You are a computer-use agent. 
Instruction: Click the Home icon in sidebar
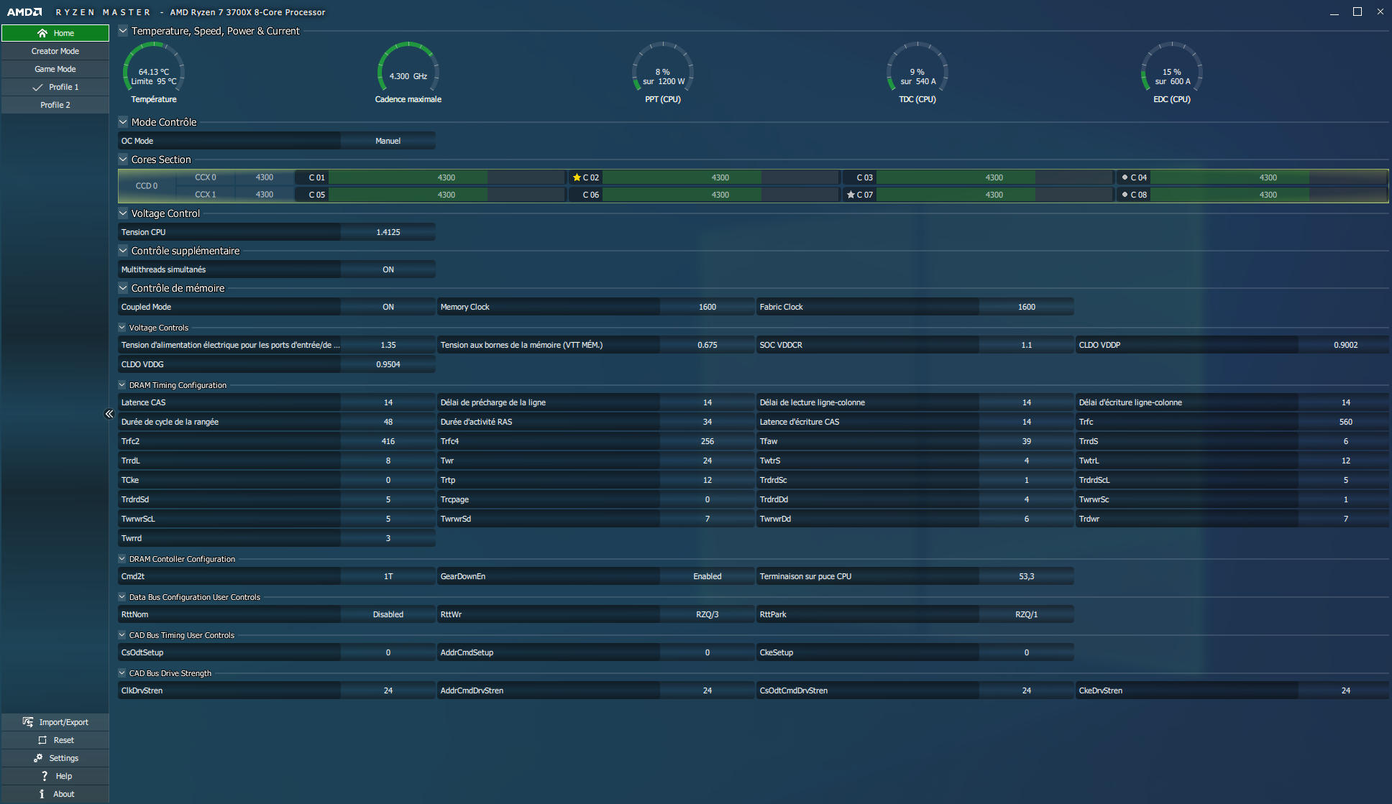(x=42, y=33)
